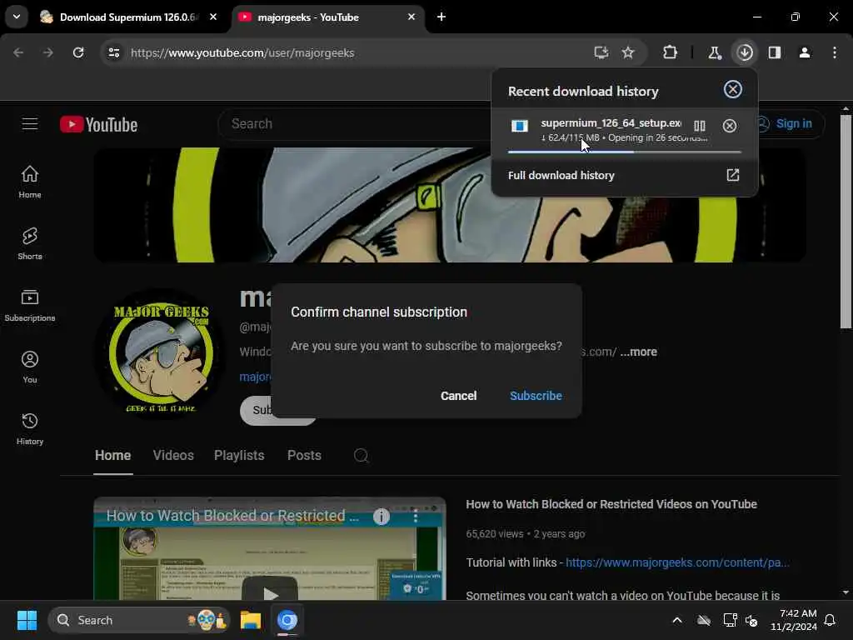This screenshot has height=640, width=853.
Task: Open the browser three-dot menu
Action: [x=835, y=52]
